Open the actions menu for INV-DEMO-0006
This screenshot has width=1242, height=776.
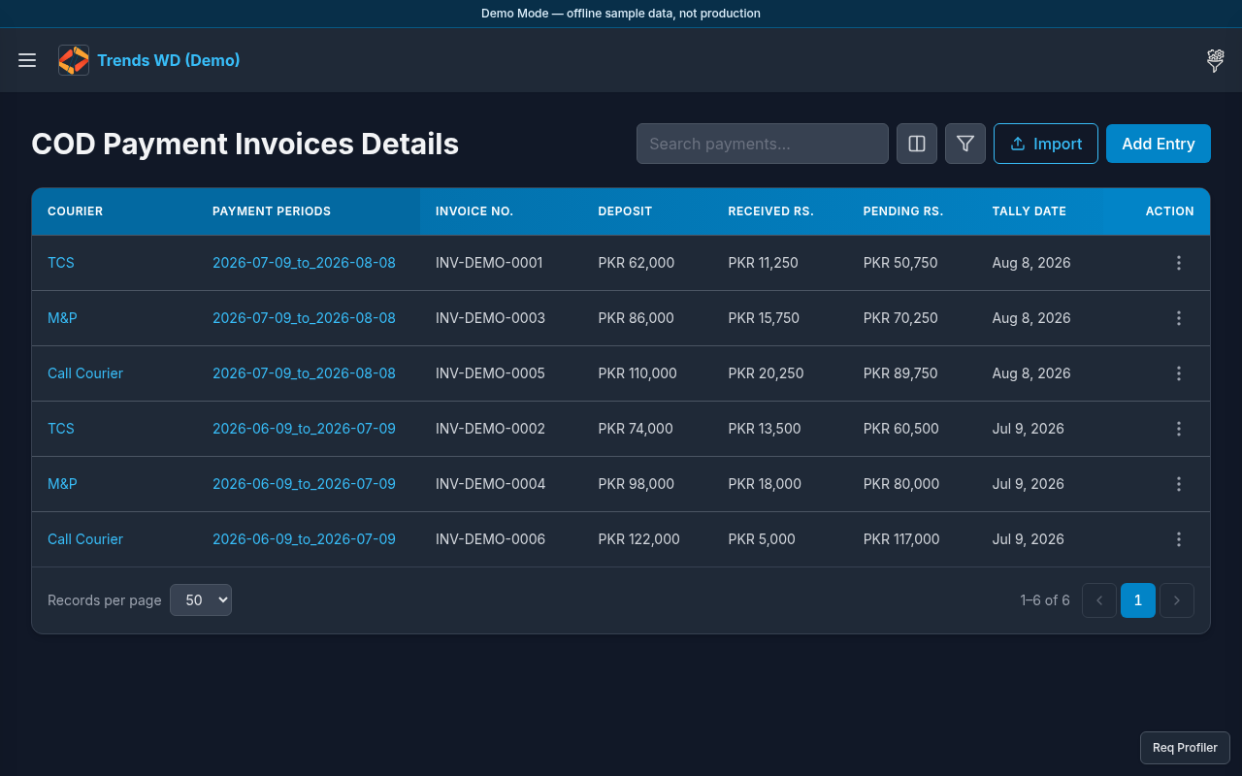click(1179, 539)
